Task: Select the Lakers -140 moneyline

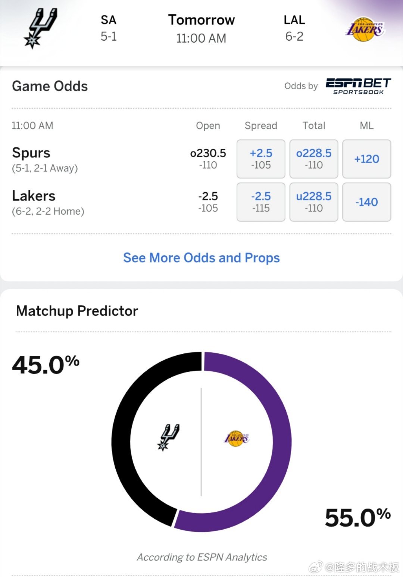Action: [367, 202]
